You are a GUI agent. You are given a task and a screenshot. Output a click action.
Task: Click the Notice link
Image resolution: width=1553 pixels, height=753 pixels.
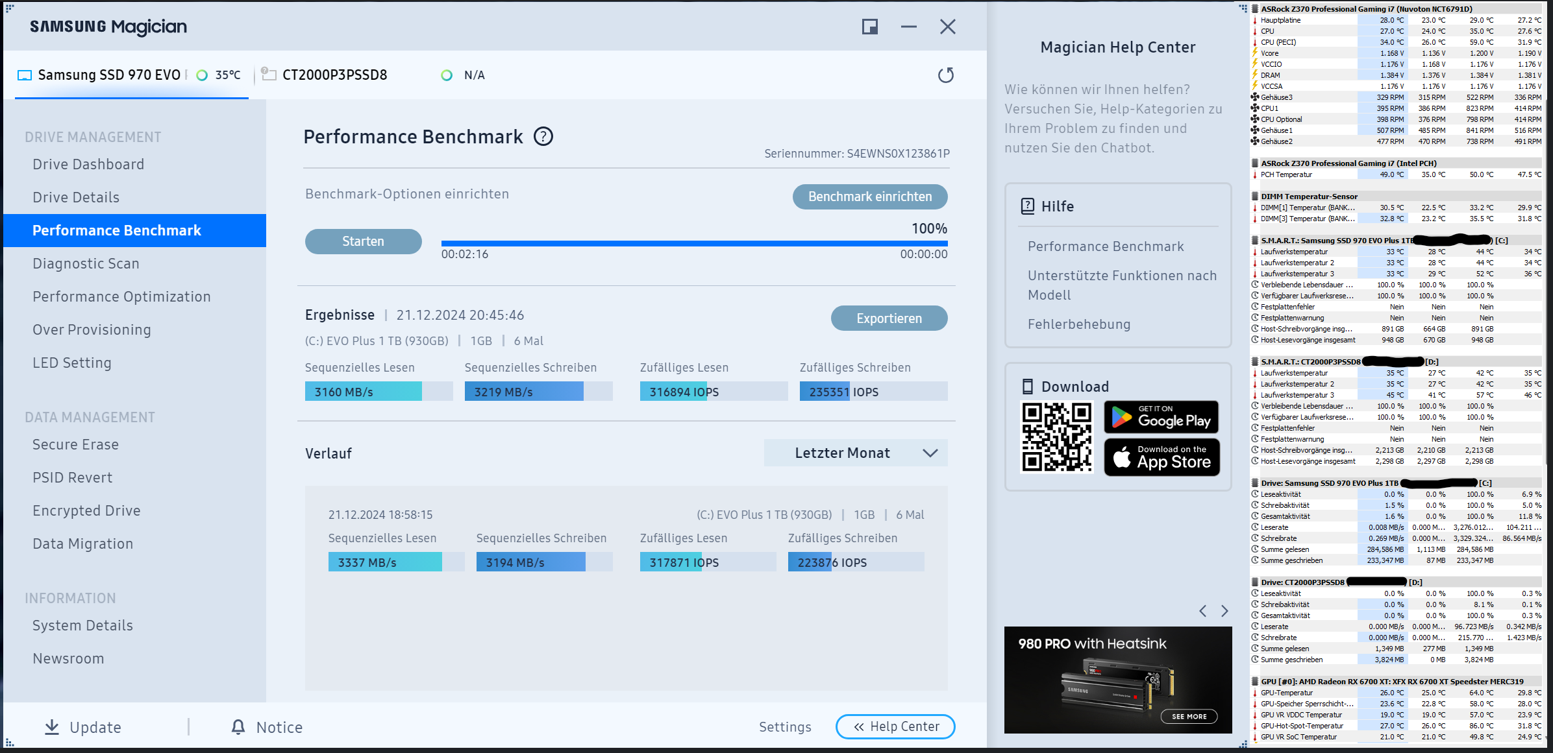tap(279, 727)
